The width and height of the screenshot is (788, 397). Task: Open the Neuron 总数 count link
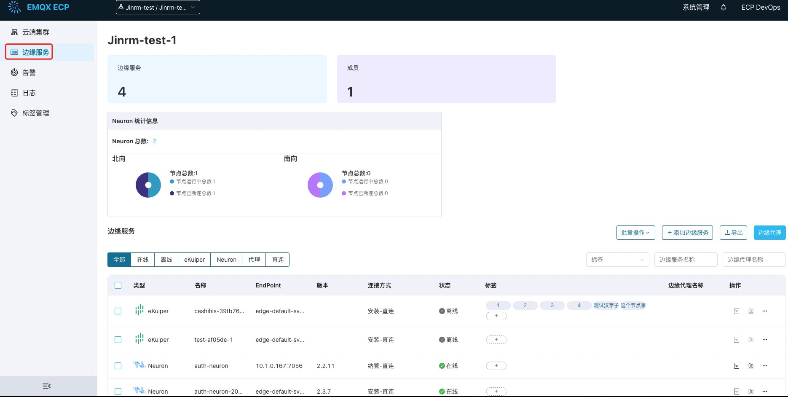pyautogui.click(x=154, y=141)
